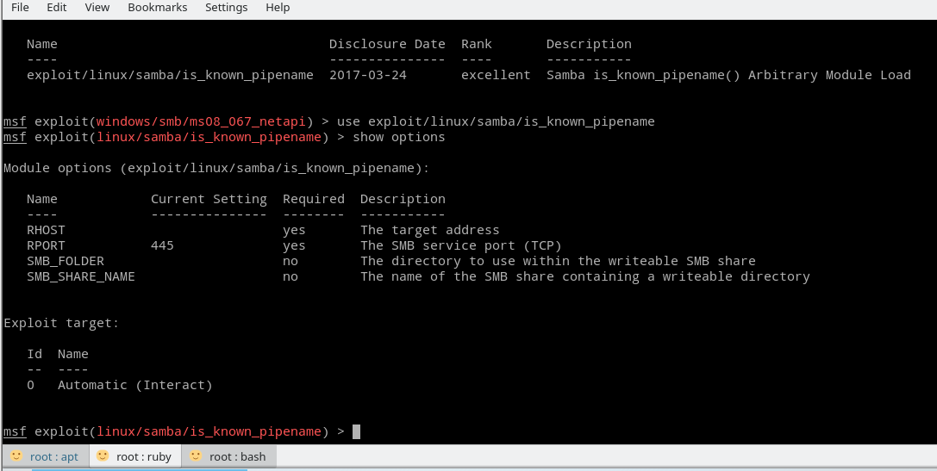Open the Settings menu
The width and height of the screenshot is (937, 471).
[226, 8]
